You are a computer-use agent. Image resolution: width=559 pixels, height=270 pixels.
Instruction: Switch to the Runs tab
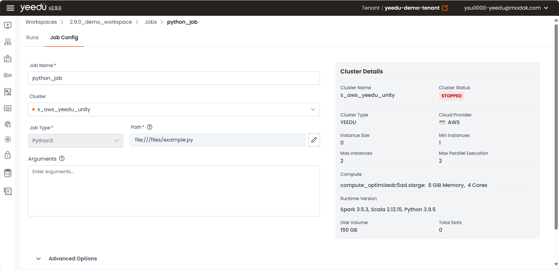pos(32,37)
